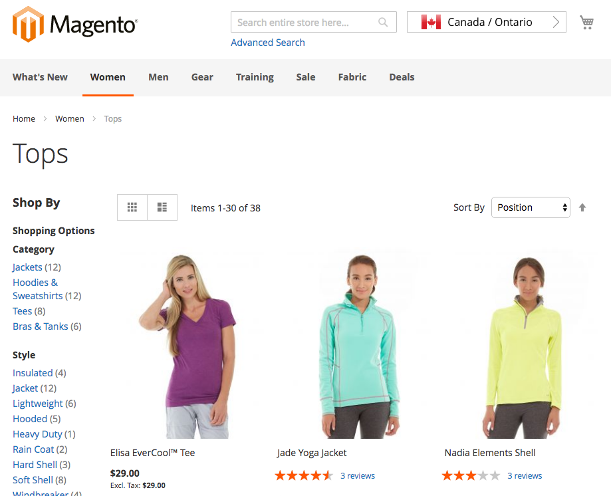Open the Gear menu
This screenshot has width=611, height=496.
(202, 77)
